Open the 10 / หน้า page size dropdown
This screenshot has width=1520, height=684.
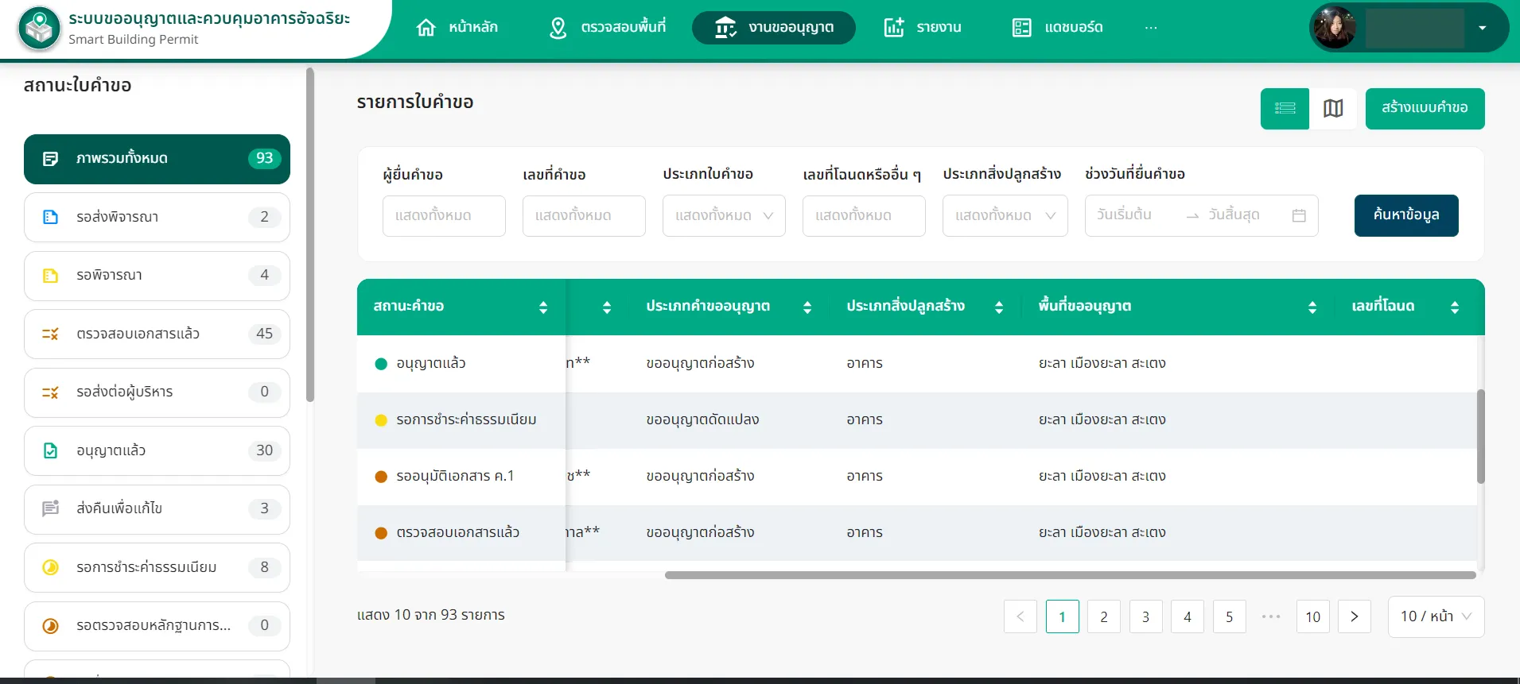click(1436, 616)
